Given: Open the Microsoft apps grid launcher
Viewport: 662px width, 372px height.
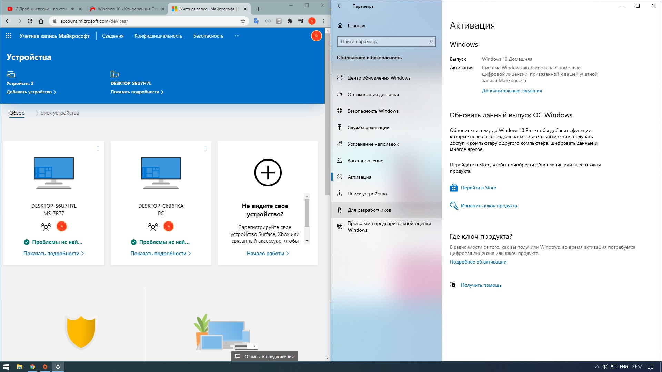Looking at the screenshot, I should 9,36.
